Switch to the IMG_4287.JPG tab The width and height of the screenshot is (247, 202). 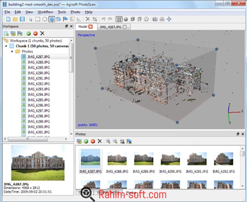click(x=110, y=27)
